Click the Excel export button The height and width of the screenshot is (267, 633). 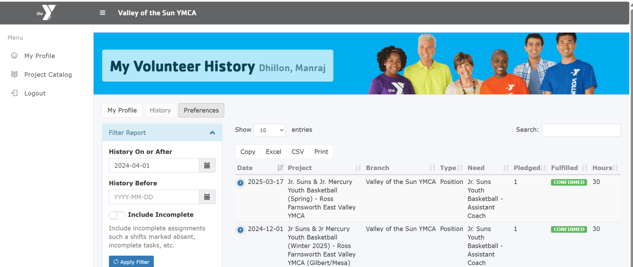[273, 152]
